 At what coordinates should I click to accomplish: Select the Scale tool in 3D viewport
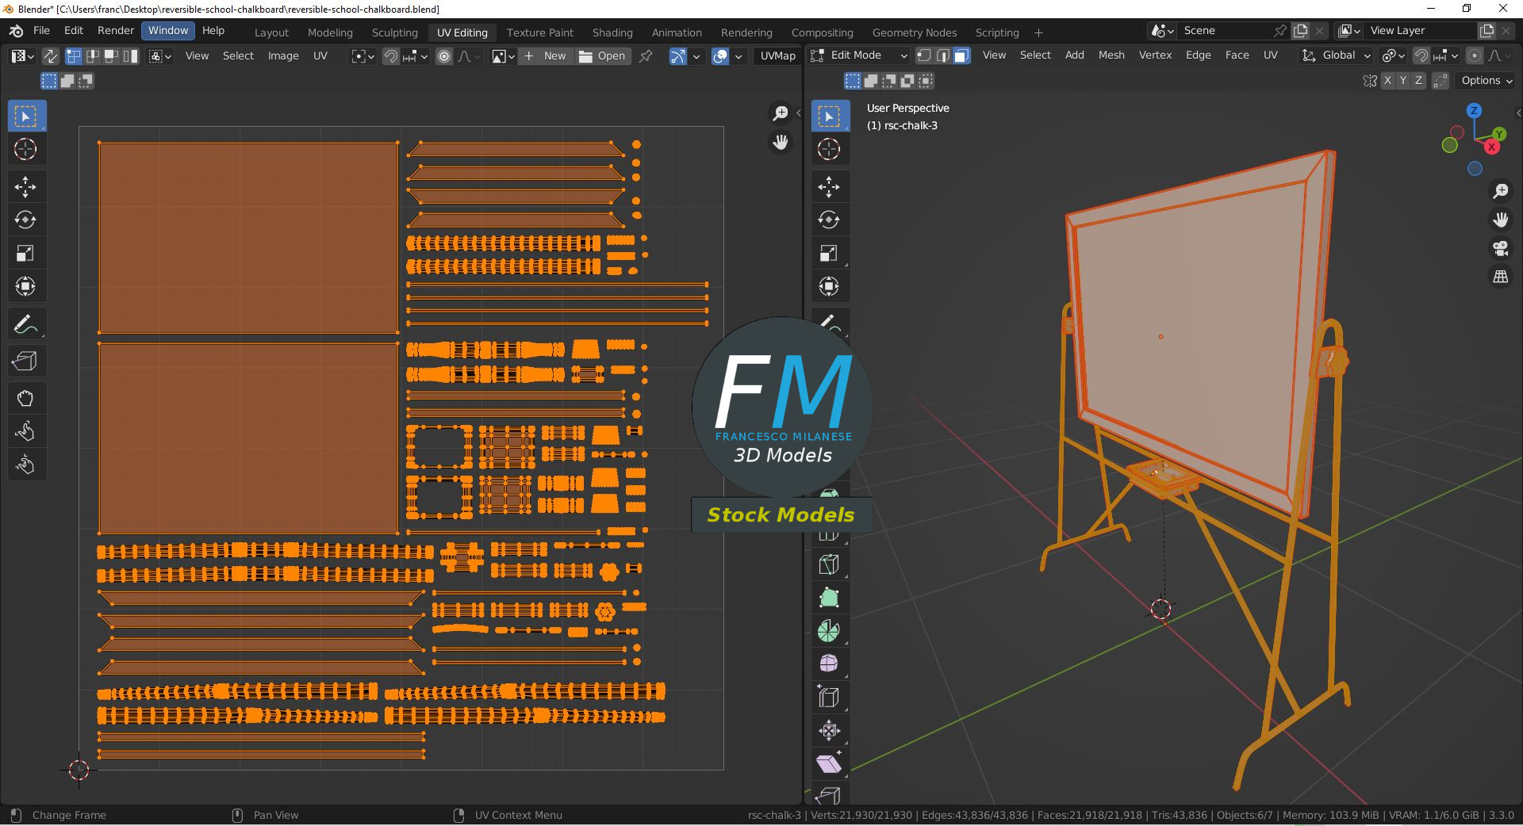tap(829, 254)
